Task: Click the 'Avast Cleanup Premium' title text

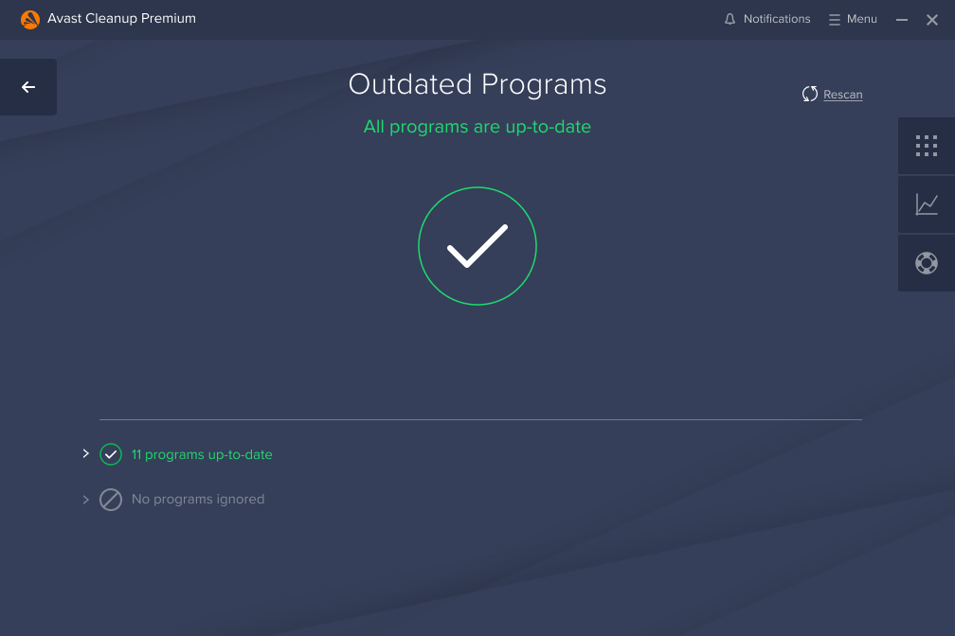Action: pos(122,18)
